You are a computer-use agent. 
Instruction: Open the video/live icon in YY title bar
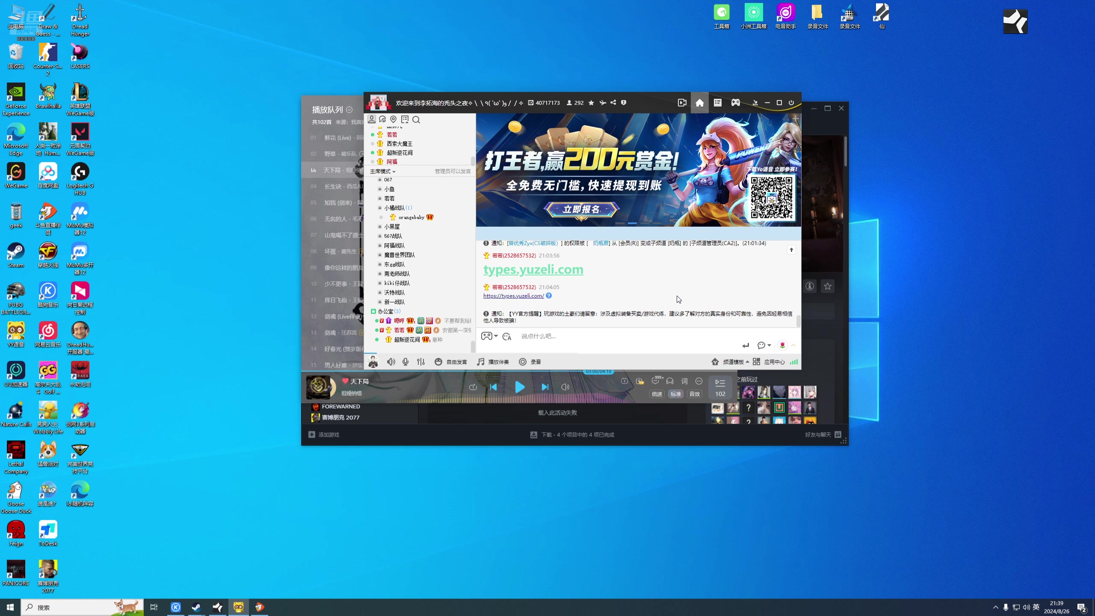tap(682, 103)
